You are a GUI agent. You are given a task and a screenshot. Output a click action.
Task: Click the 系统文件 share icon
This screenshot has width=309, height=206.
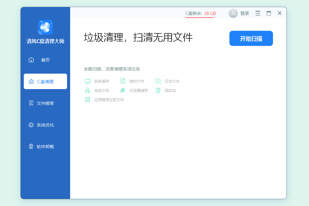click(87, 91)
